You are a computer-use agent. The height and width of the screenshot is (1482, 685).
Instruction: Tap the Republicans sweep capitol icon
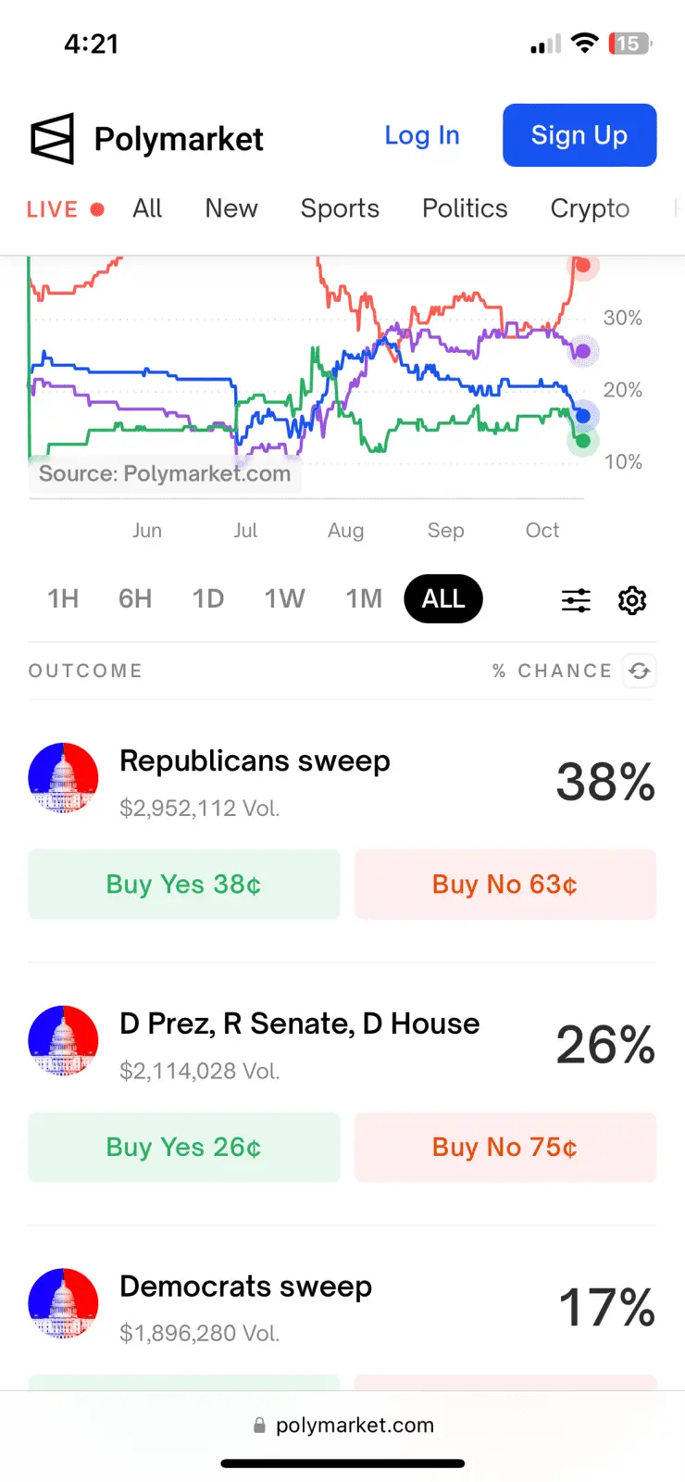[63, 777]
